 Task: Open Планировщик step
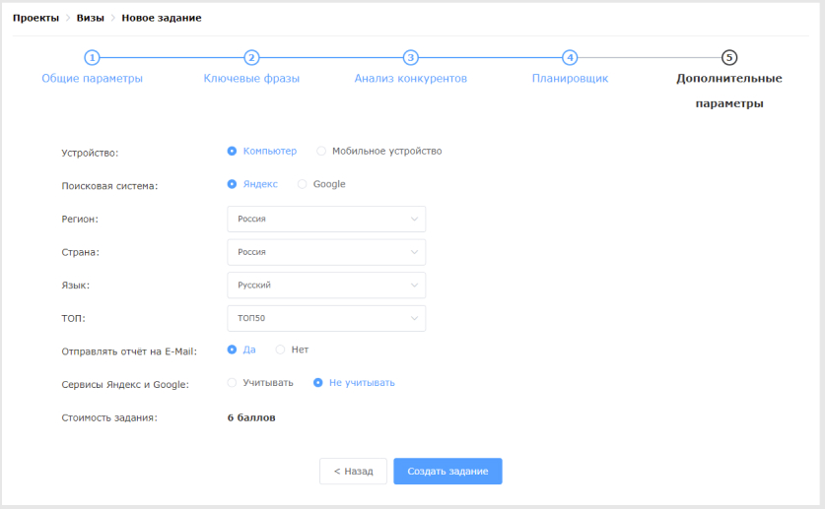coord(570,79)
